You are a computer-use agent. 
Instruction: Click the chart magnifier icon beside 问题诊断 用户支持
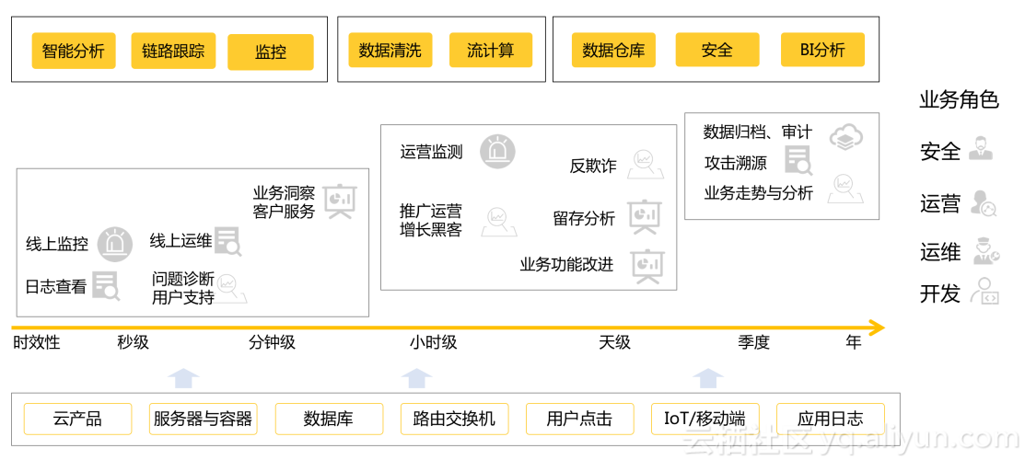point(231,287)
